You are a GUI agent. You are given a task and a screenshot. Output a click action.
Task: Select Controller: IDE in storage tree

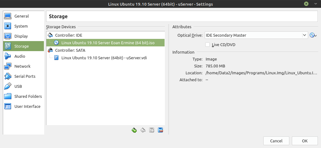[105, 35]
